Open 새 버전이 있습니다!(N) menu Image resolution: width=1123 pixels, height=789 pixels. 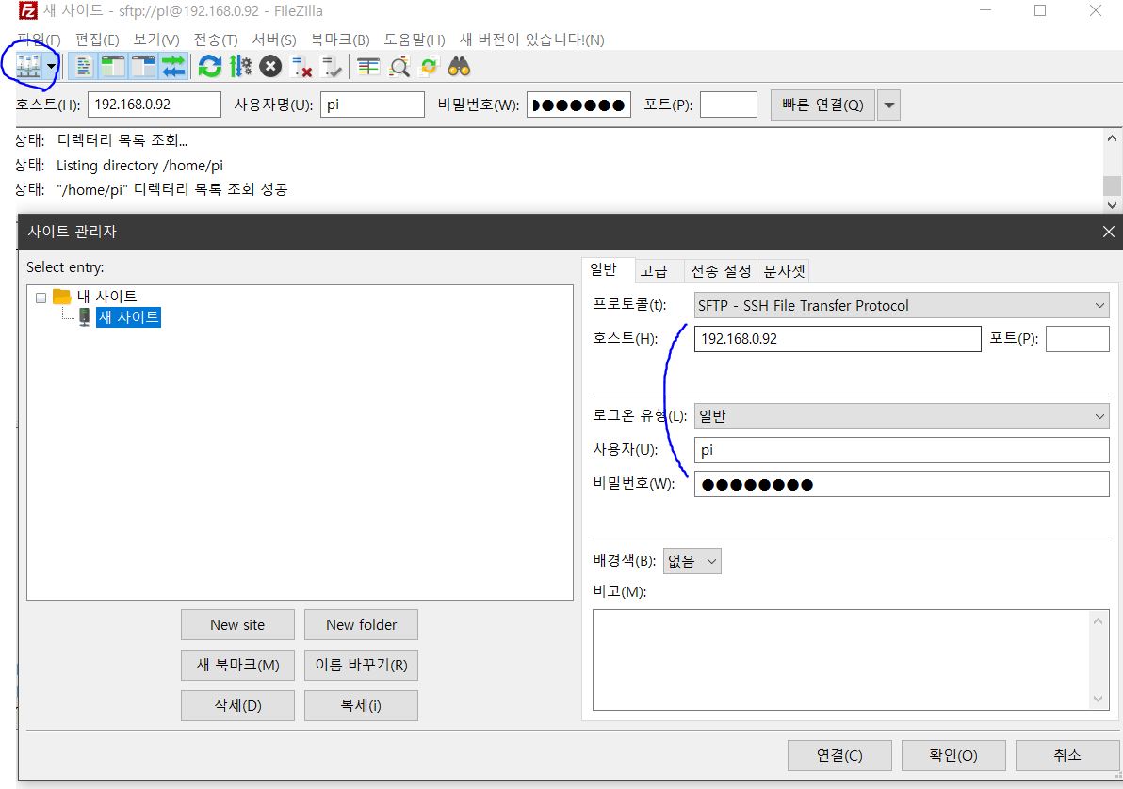pos(532,40)
